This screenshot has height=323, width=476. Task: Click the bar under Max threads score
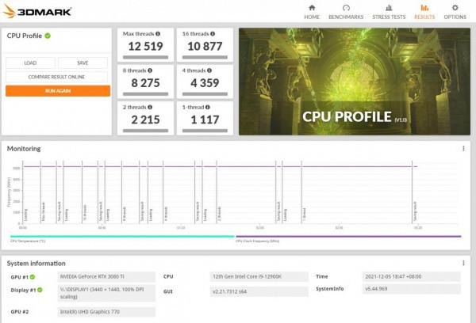click(x=145, y=57)
